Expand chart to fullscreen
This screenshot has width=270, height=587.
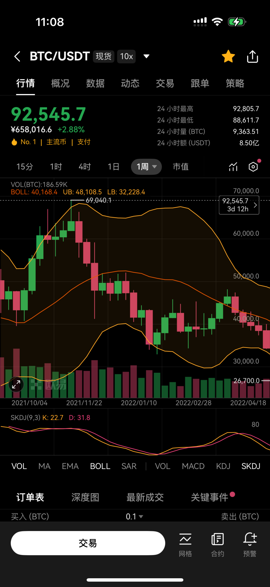coord(16,384)
